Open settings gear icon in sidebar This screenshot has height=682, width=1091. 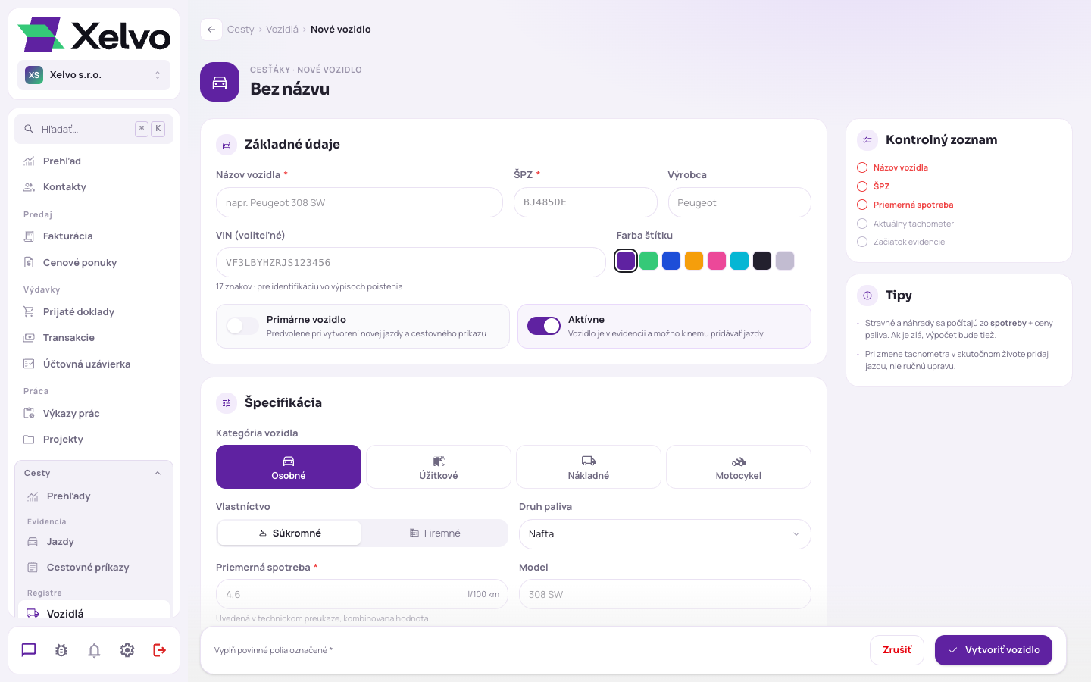(127, 650)
